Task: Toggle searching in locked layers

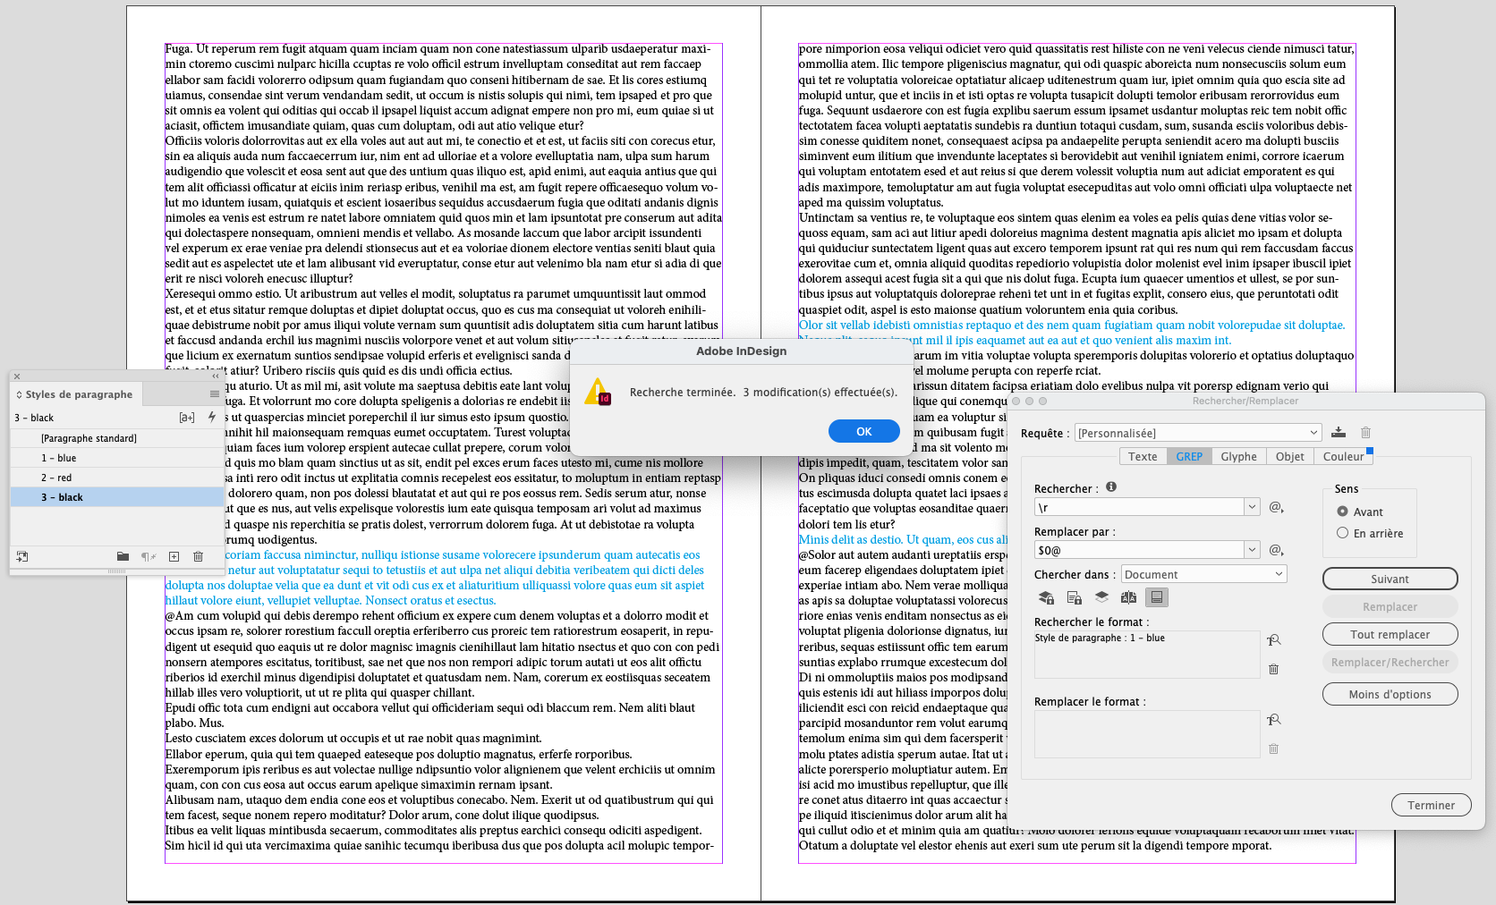Action: click(x=1045, y=597)
